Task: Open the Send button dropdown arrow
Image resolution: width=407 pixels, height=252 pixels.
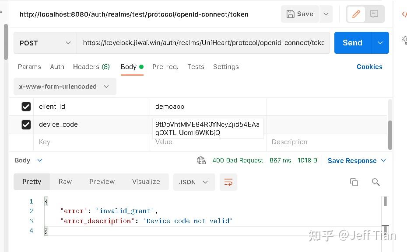Action: 380,43
